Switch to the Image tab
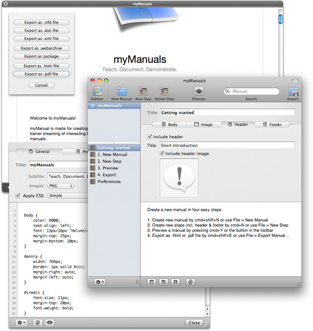Image resolution: width=313 pixels, height=331 pixels. [x=204, y=124]
